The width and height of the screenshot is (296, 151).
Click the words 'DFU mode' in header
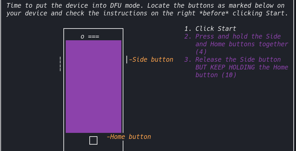tap(125, 6)
